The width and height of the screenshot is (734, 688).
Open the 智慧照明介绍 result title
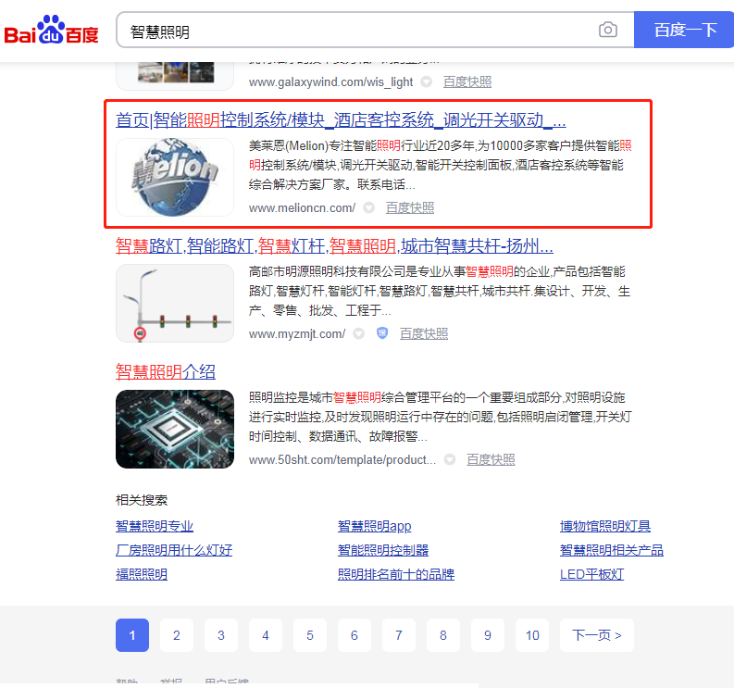pos(166,372)
